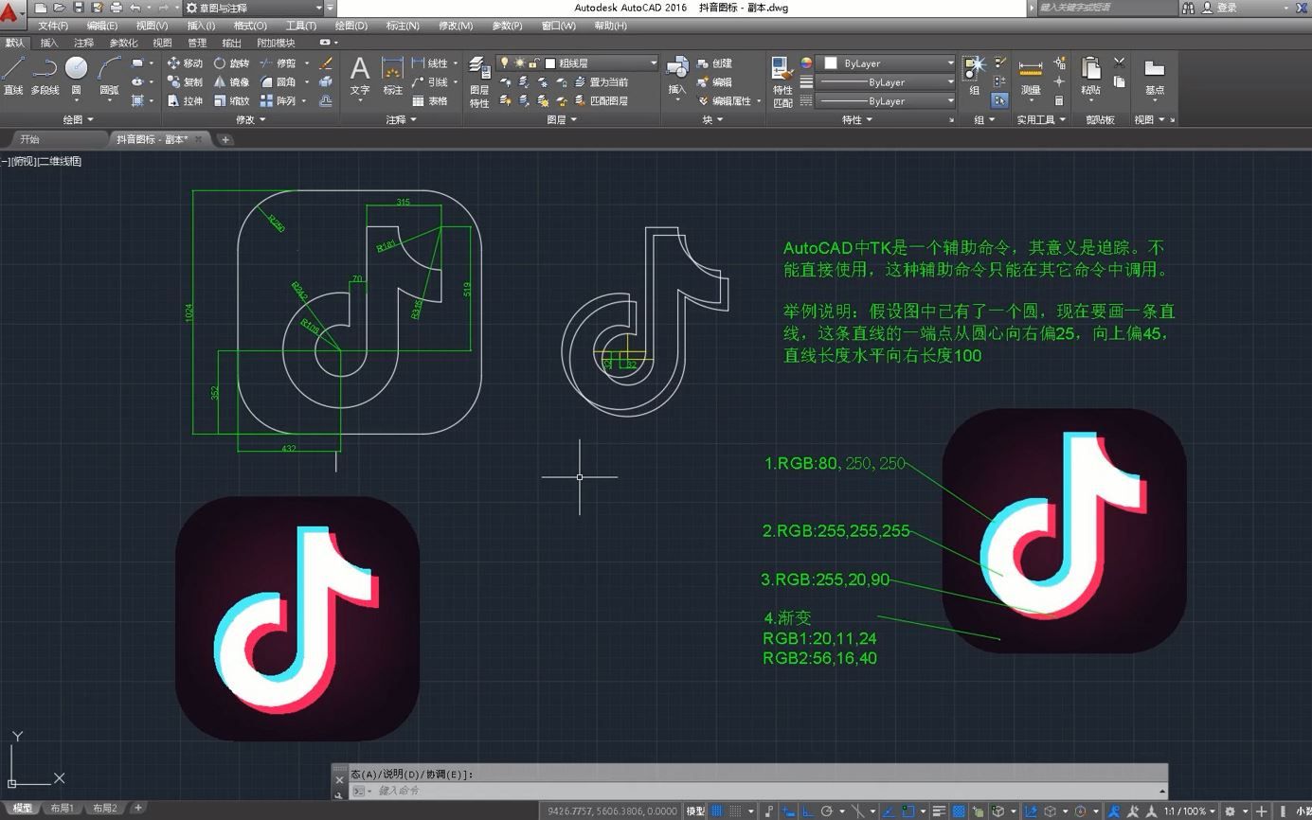This screenshot has height=820, width=1312.
Task: Click the 线性 dimension button
Action: [430, 63]
